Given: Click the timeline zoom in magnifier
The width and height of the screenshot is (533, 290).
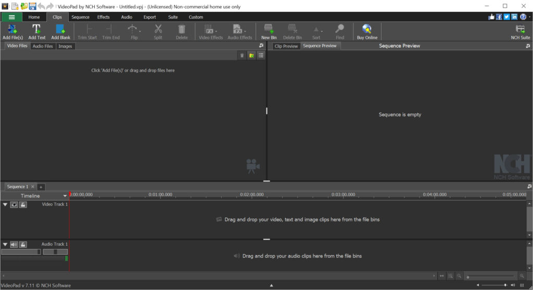Looking at the screenshot, I should (x=522, y=276).
